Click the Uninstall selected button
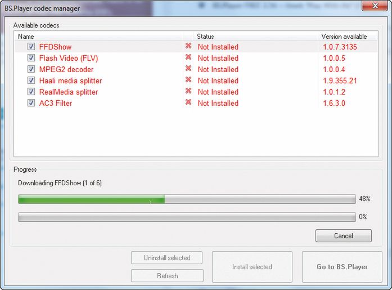The height and width of the screenshot is (290, 392). tap(166, 258)
